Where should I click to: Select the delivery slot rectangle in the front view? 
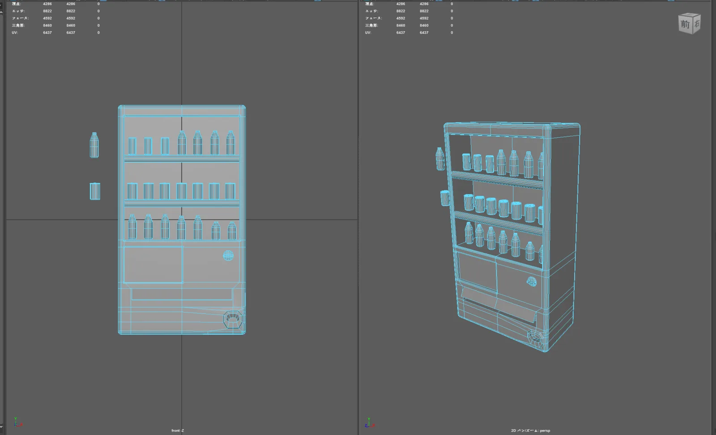tap(182, 294)
